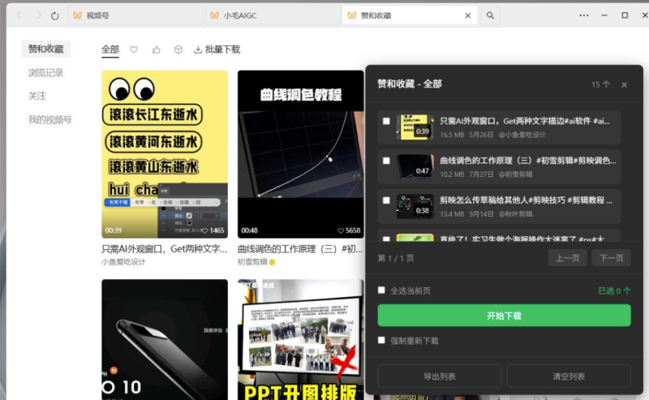Click the 0:47 thumbnail in the download list
The width and height of the screenshot is (649, 400).
point(415,166)
